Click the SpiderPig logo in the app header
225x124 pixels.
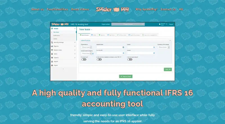(x=60, y=24)
